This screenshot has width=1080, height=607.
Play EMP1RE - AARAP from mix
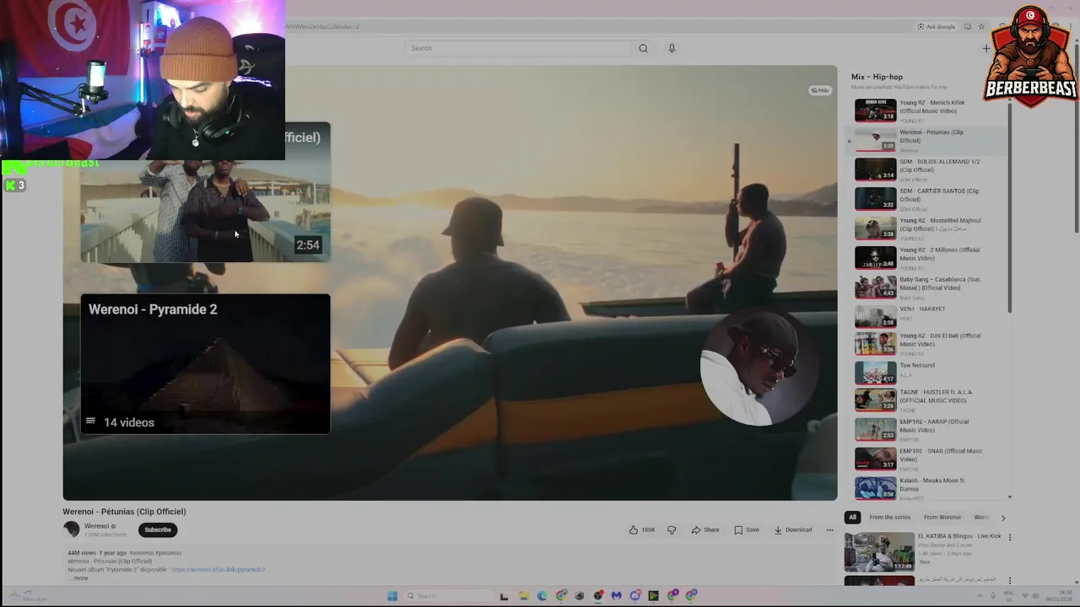pyautogui.click(x=928, y=430)
